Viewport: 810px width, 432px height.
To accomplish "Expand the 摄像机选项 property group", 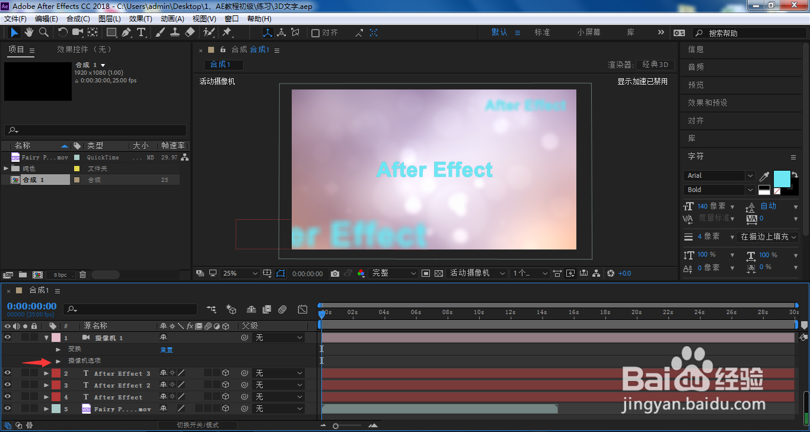I will click(x=58, y=361).
